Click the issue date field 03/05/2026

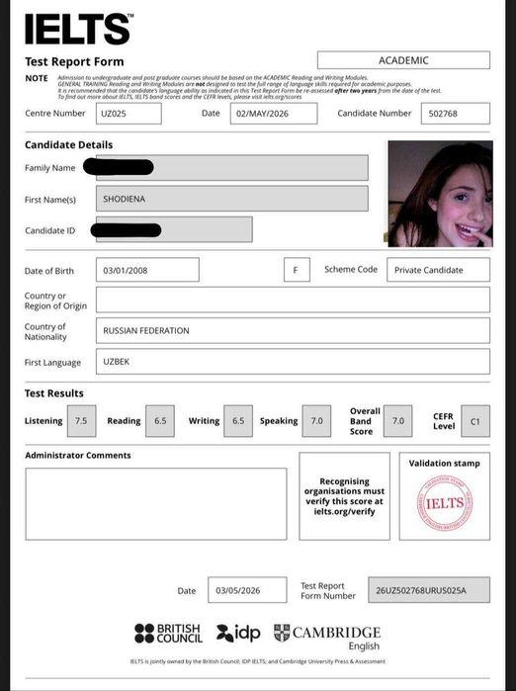point(247,590)
